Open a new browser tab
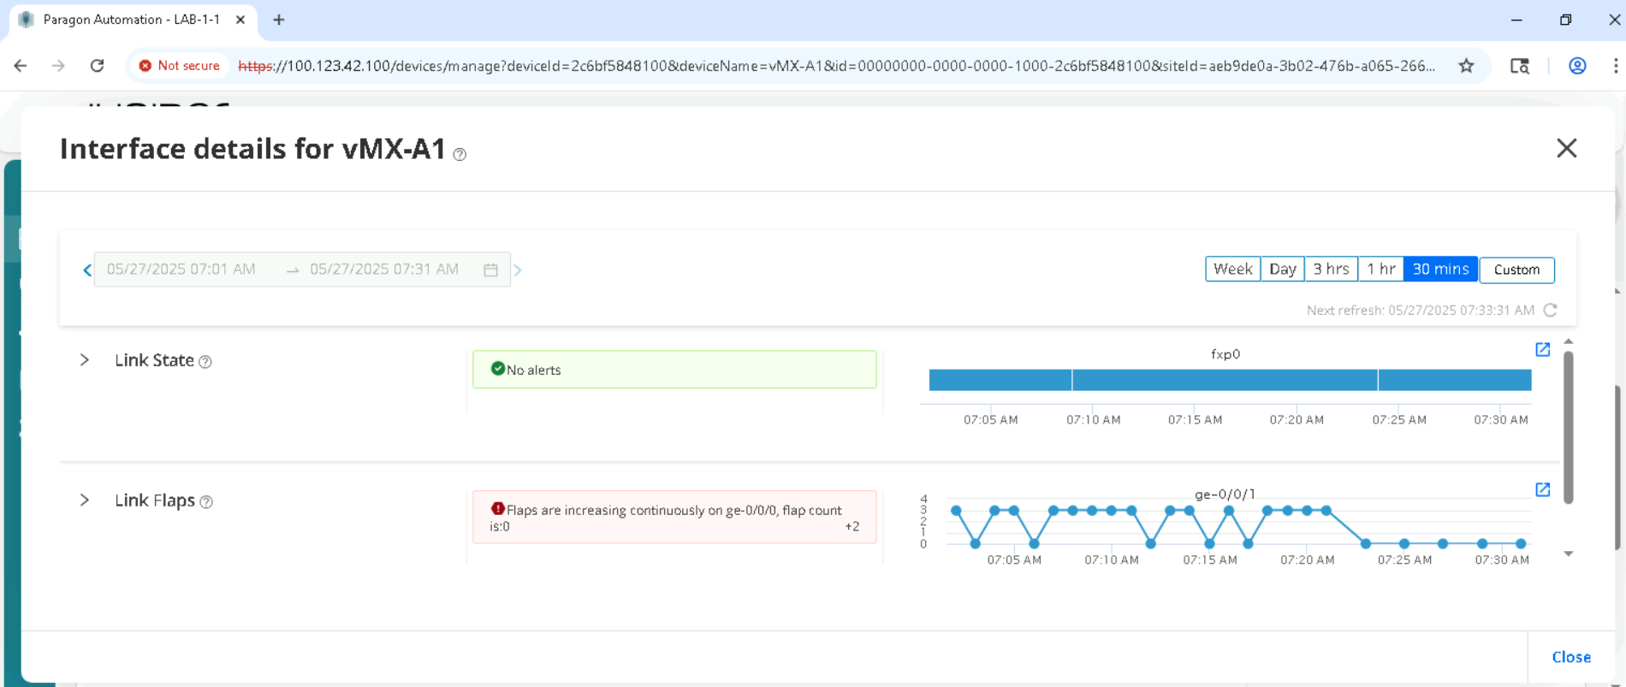The image size is (1626, 687). (x=279, y=20)
